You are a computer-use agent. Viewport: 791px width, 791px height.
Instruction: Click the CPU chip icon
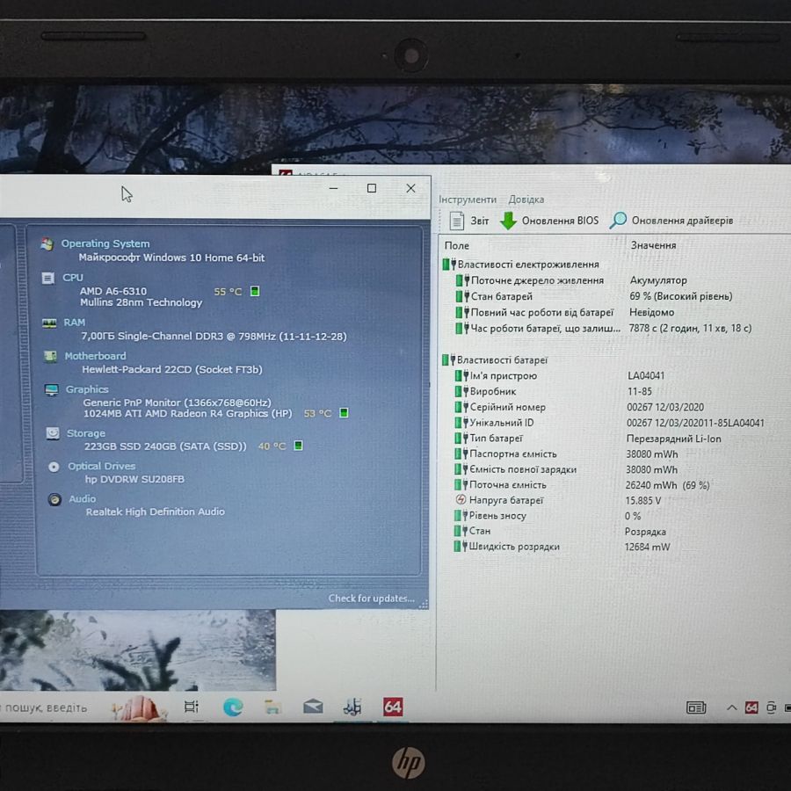(48, 278)
